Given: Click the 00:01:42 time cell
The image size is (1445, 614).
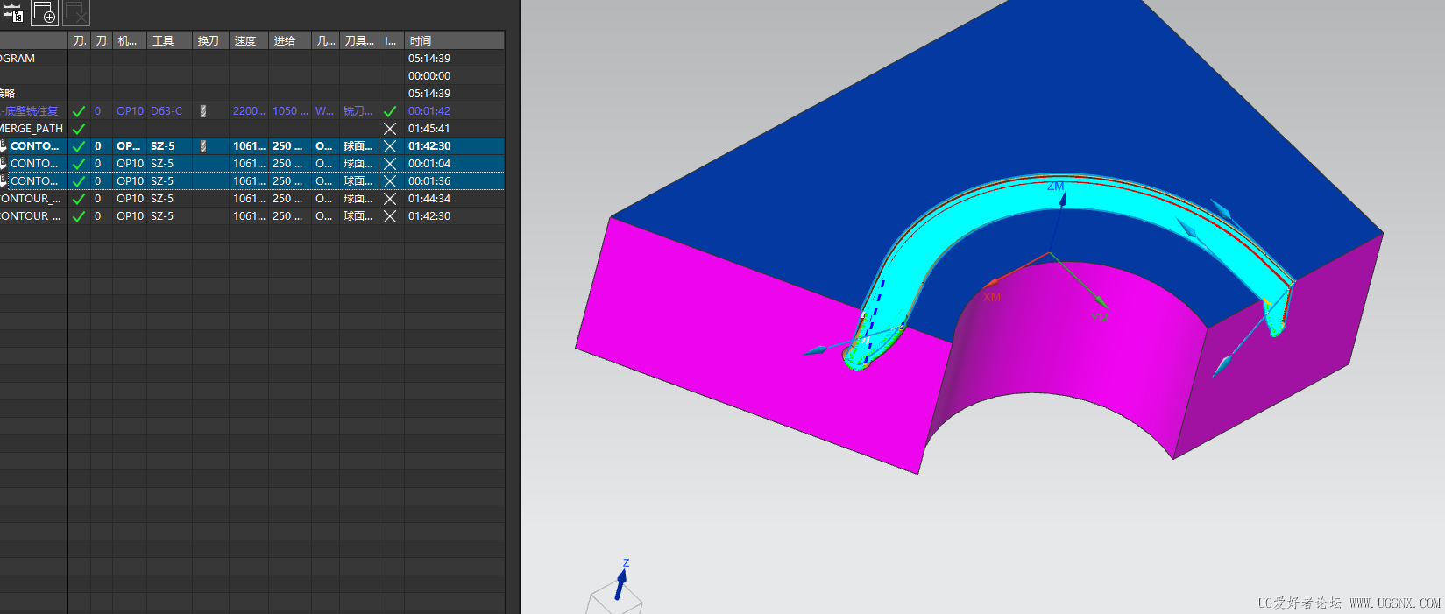Looking at the screenshot, I should tap(429, 111).
